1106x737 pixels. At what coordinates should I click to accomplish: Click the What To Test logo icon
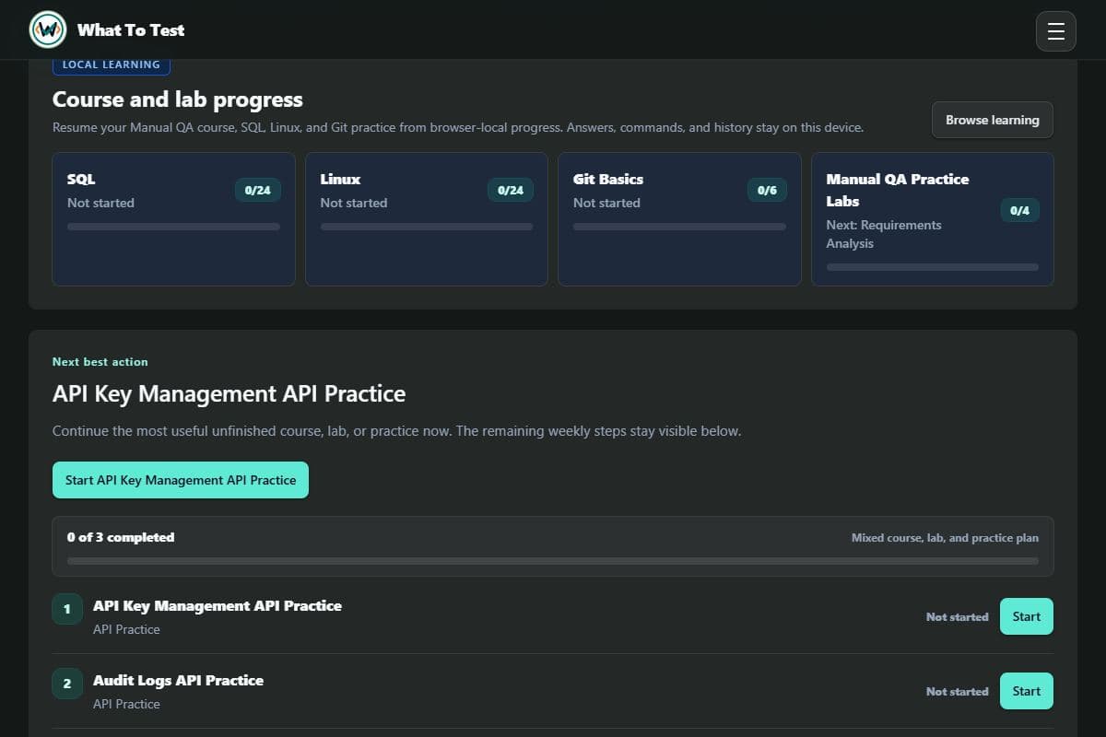coord(48,29)
